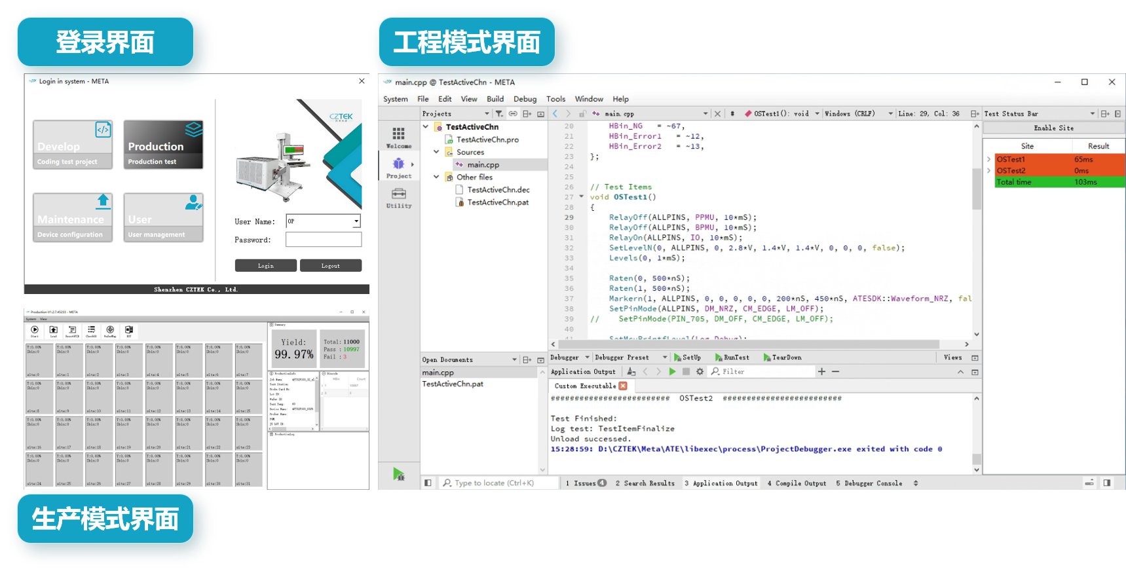Image resolution: width=1126 pixels, height=573 pixels.
Task: Click SetUp run icon in debugger bar
Action: 677,358
